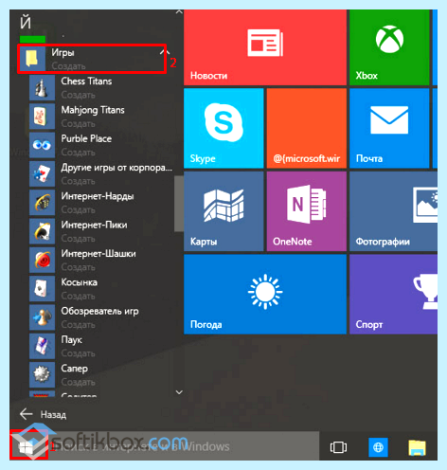Viewport: 447px width, 470px height.
Task: Open the Карты maps tile
Action: pos(223,211)
